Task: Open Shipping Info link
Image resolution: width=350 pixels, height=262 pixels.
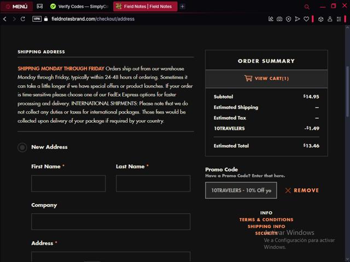Action: (x=266, y=227)
